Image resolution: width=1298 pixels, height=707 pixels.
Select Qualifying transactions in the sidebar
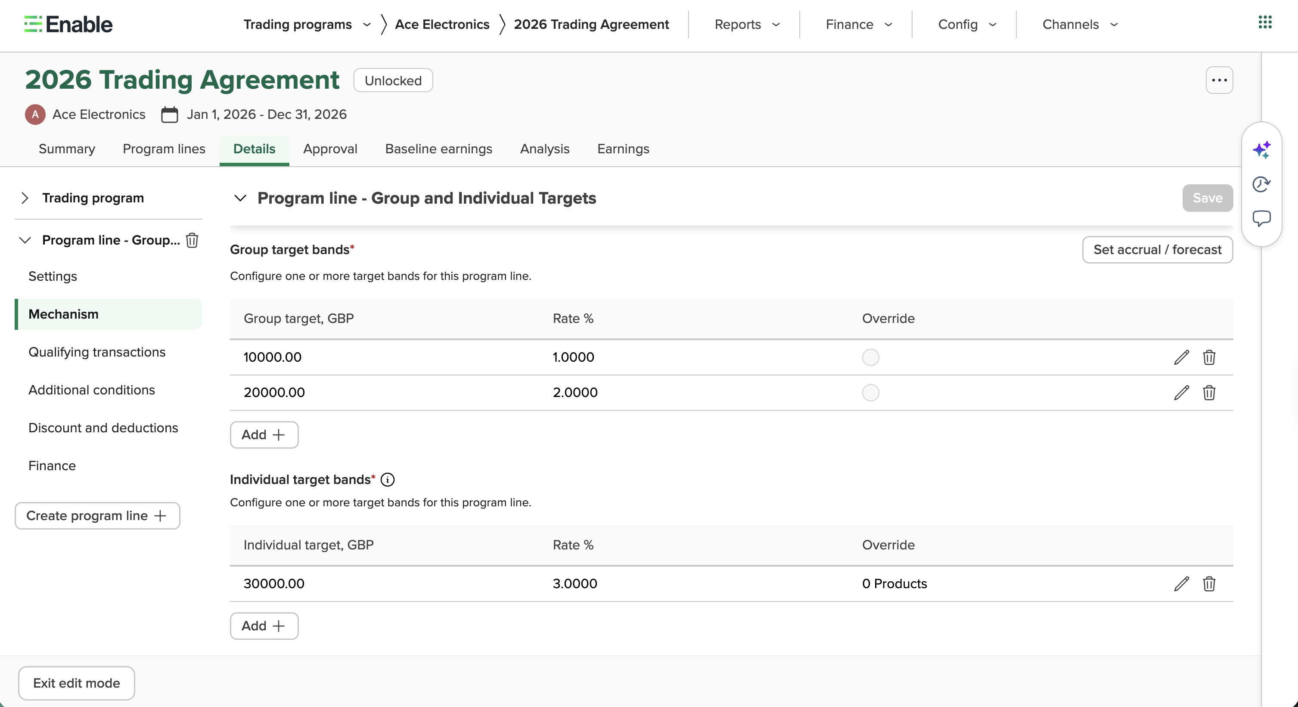(97, 352)
